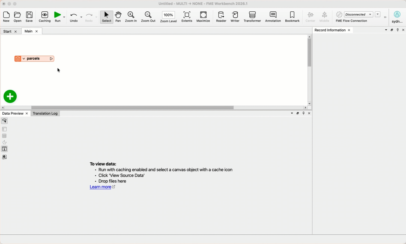This screenshot has width=406, height=244.
Task: Expand the toolbar overflow chevrons
Action: pyautogui.click(x=385, y=17)
